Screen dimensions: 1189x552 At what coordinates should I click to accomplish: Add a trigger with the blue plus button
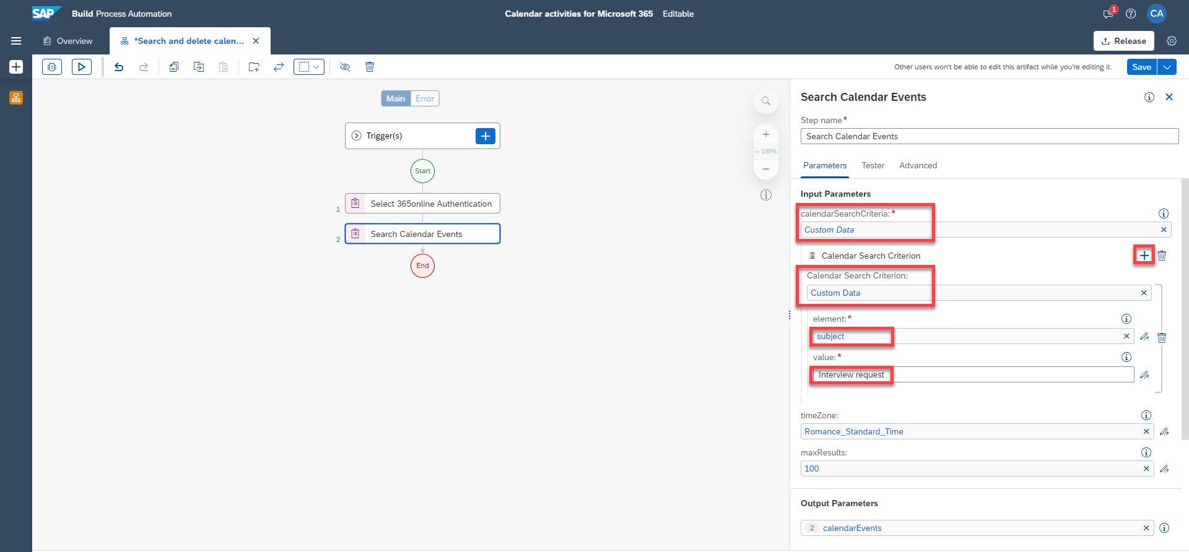(486, 136)
